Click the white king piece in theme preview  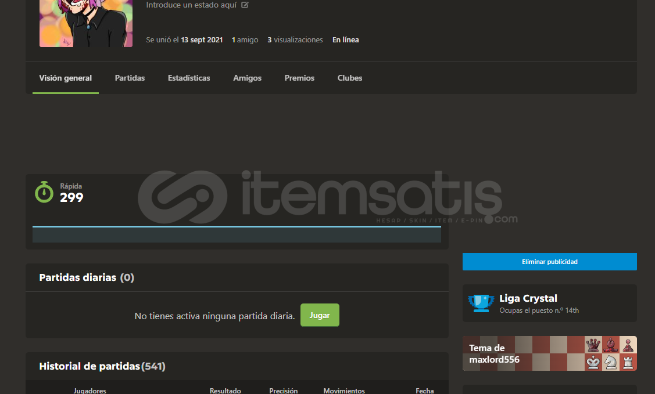pos(593,362)
